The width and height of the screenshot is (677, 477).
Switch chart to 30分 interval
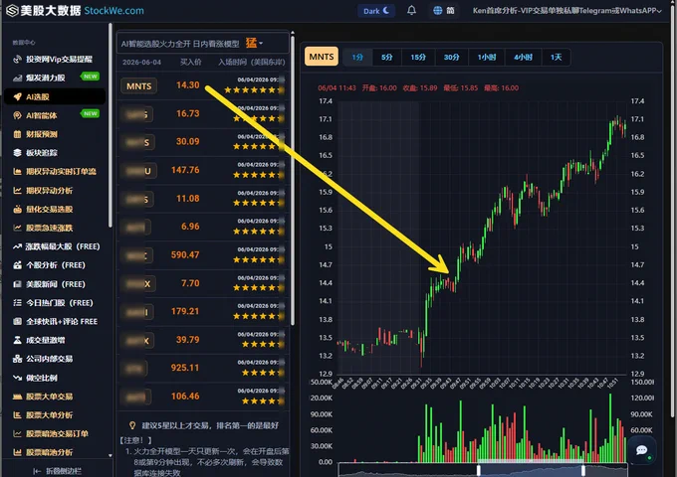pos(451,58)
